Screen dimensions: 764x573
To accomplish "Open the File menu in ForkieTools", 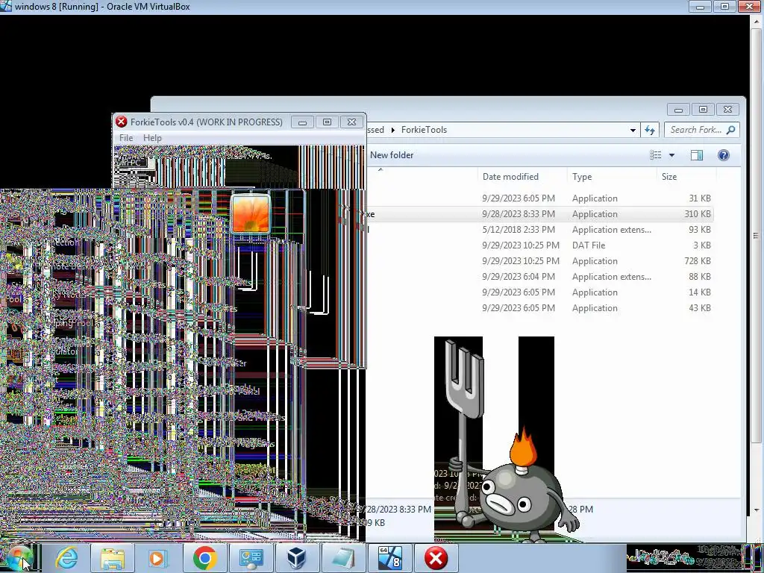I will click(126, 138).
